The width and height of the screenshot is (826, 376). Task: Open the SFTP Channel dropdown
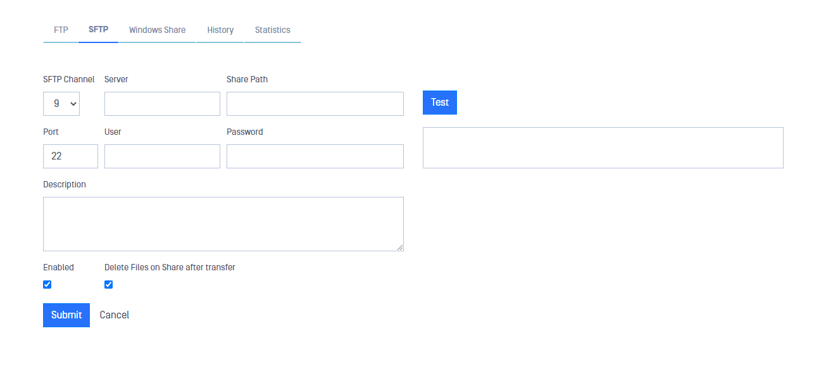[x=61, y=104]
